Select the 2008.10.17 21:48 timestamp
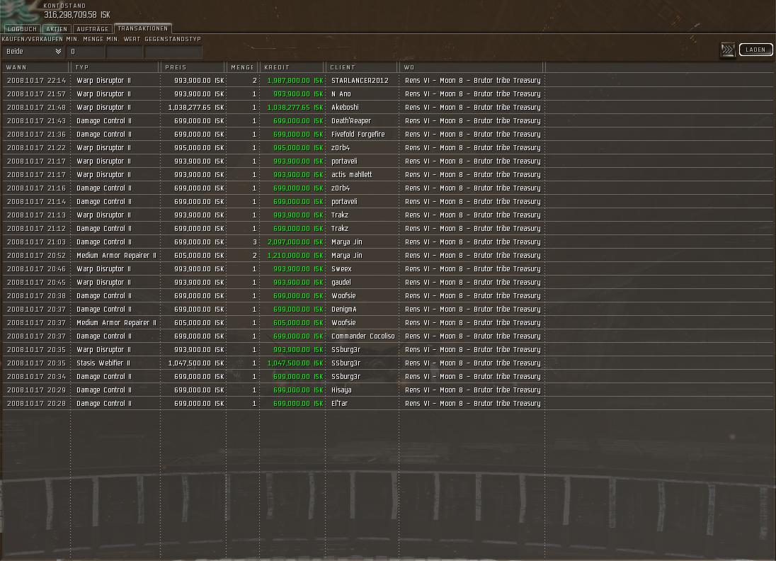Viewport: 776px width, 561px height. [36, 108]
